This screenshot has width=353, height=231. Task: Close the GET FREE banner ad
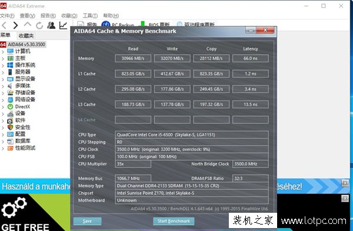pos(345,199)
